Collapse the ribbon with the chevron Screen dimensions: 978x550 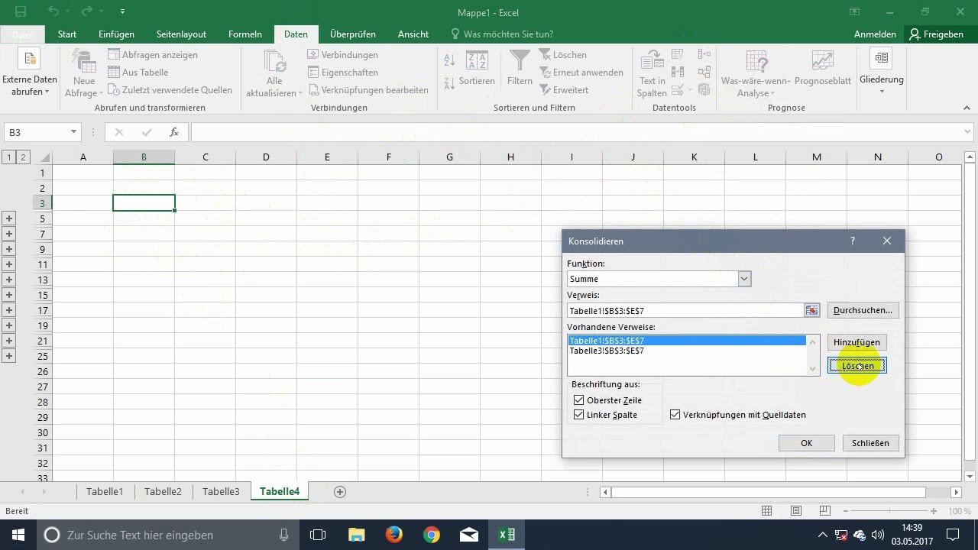[965, 109]
